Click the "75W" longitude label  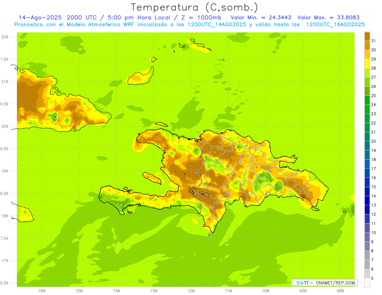(x=79, y=291)
